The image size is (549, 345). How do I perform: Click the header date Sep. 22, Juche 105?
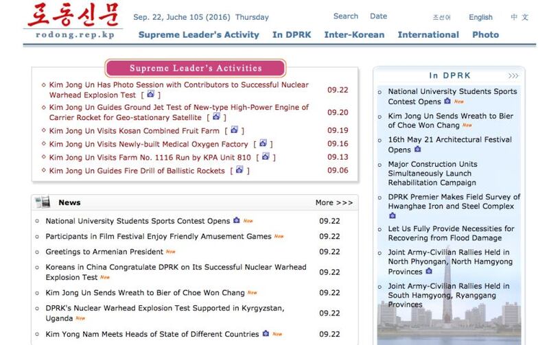click(201, 17)
